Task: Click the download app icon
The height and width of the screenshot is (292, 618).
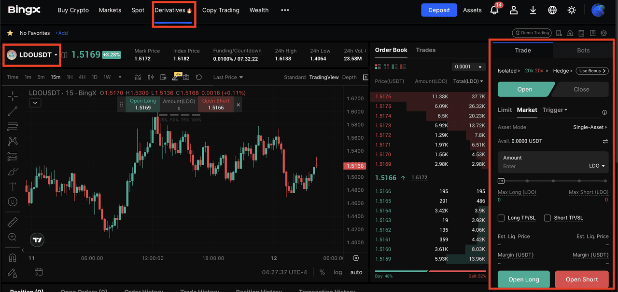Action: pyautogui.click(x=533, y=10)
